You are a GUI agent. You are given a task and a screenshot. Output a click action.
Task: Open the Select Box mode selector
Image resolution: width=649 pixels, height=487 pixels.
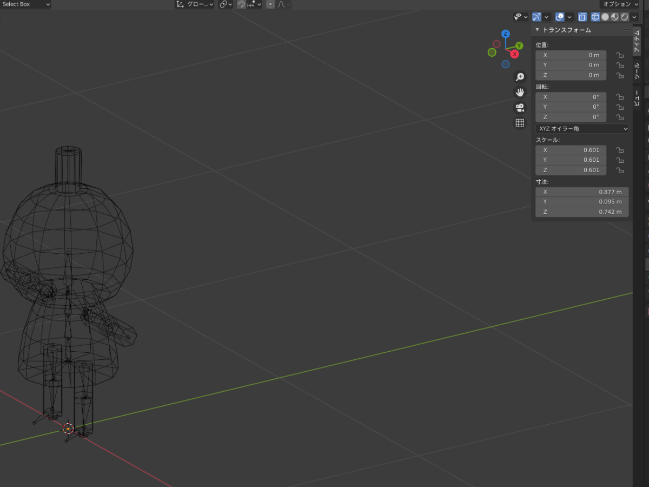point(24,4)
